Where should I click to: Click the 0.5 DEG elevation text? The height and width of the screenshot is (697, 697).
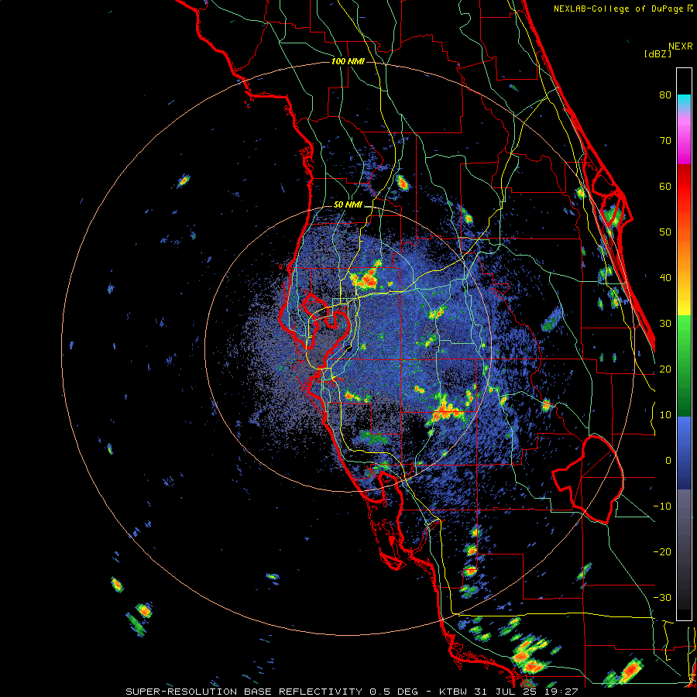pos(393,692)
